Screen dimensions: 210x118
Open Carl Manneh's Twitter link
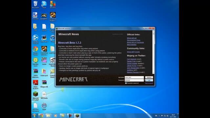132,59
